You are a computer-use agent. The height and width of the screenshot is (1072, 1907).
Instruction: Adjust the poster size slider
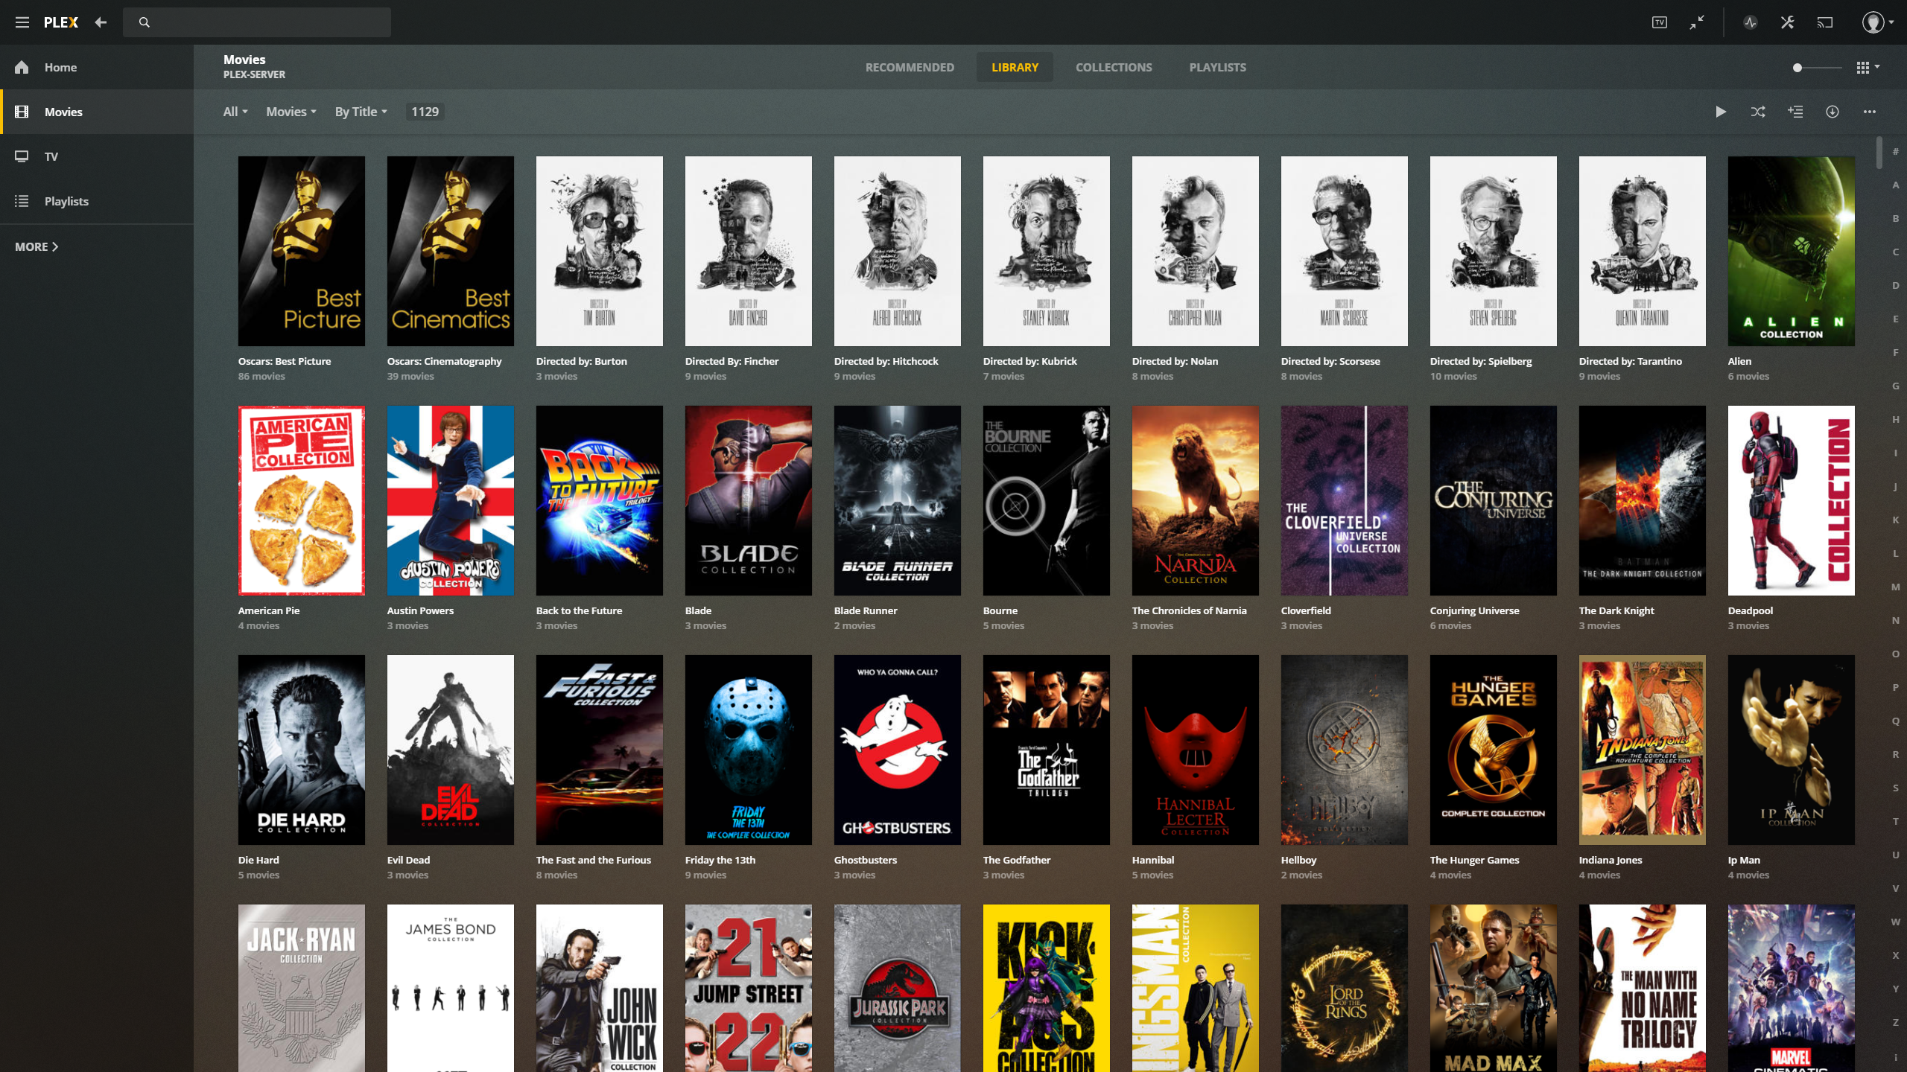click(1818, 68)
